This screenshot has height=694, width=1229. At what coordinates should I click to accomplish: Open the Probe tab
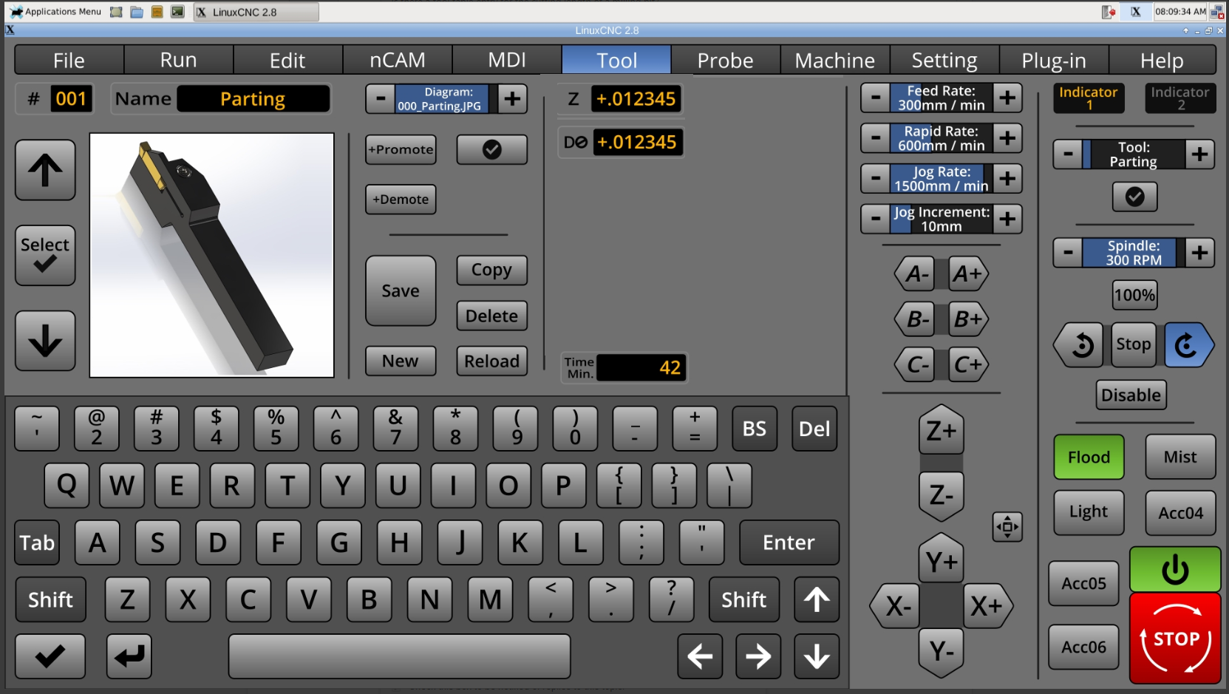[726, 60]
